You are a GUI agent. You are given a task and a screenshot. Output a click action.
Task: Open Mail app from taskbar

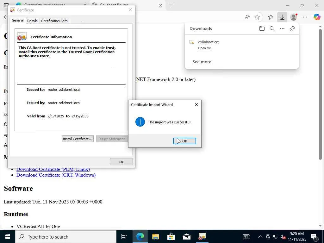tap(187, 237)
